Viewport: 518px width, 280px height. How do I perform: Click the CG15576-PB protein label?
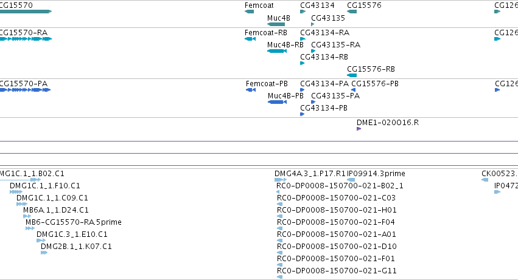tap(375, 84)
